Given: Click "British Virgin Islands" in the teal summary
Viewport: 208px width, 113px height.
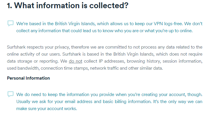Looking at the screenshot, I should pos(75,24).
